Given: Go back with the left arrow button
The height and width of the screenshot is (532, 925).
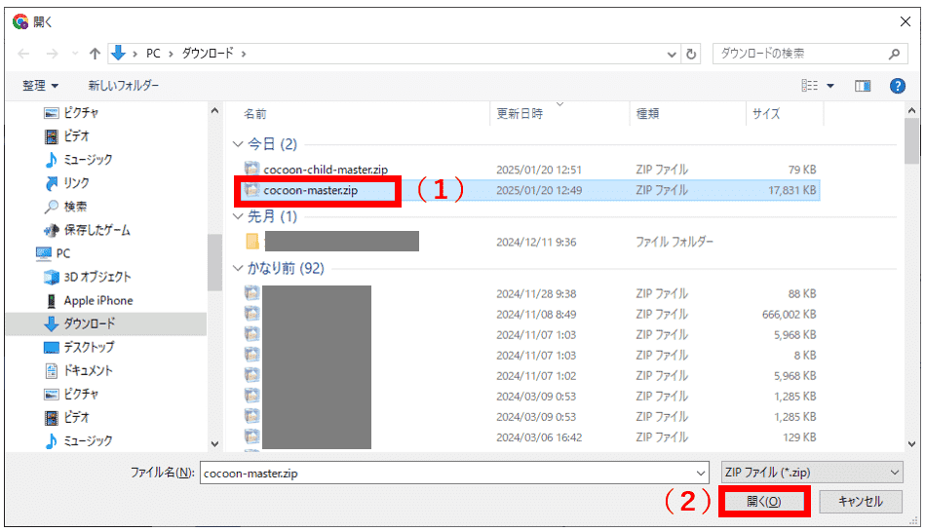Looking at the screenshot, I should click(23, 54).
